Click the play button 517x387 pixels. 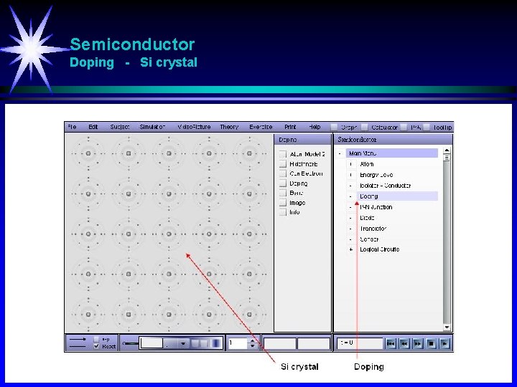pos(444,343)
